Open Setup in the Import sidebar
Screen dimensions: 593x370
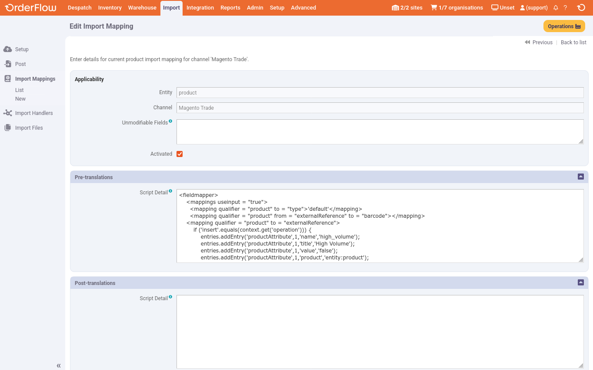click(21, 49)
